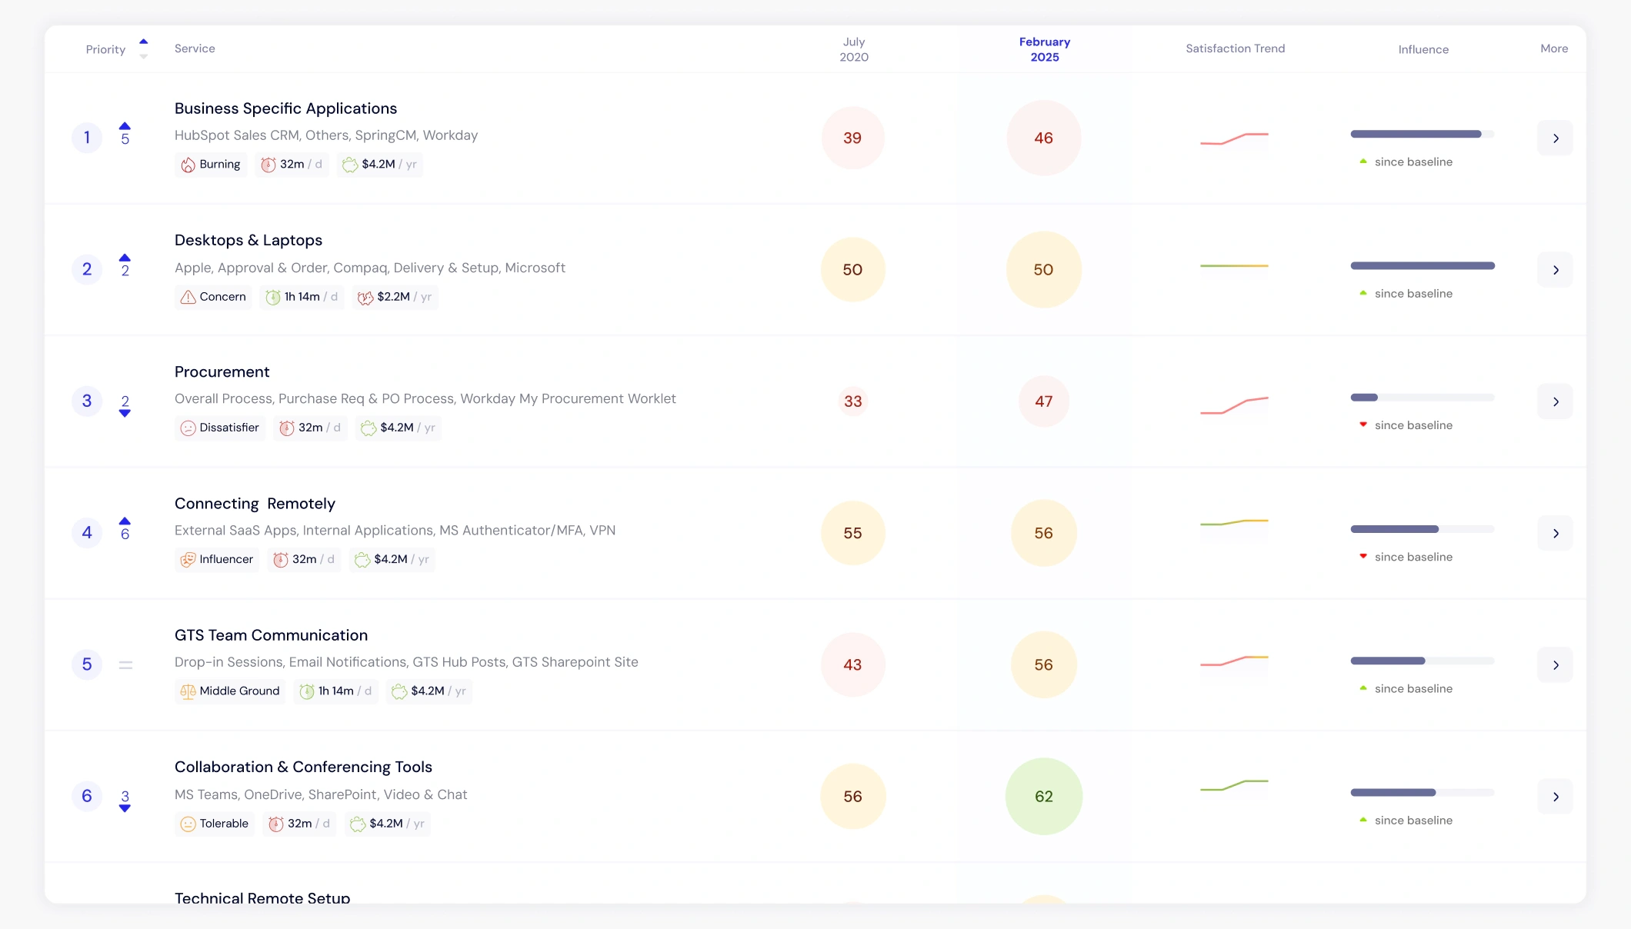The height and width of the screenshot is (929, 1631).
Task: Click clock icon in Desktops & Laptops row
Action: (x=272, y=297)
